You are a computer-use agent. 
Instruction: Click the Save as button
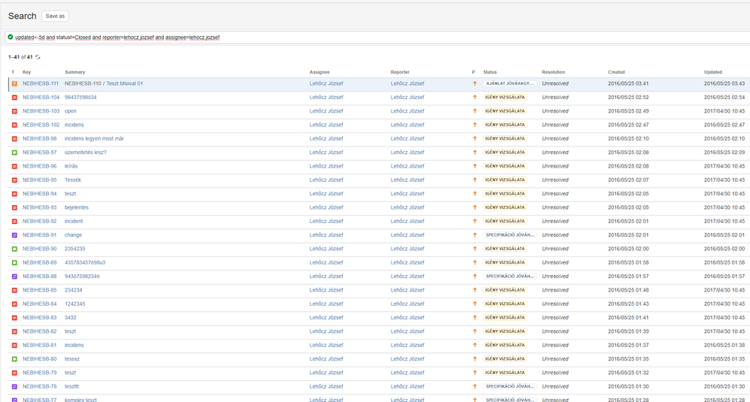click(55, 17)
